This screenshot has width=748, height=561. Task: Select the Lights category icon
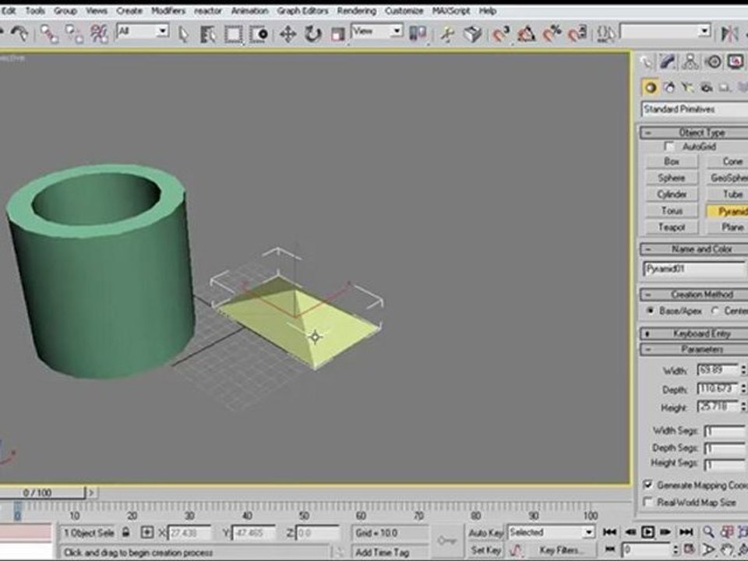[687, 88]
